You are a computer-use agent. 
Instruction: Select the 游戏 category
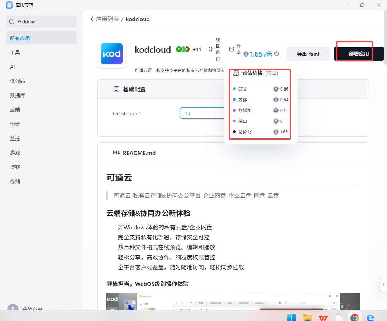click(41, 152)
